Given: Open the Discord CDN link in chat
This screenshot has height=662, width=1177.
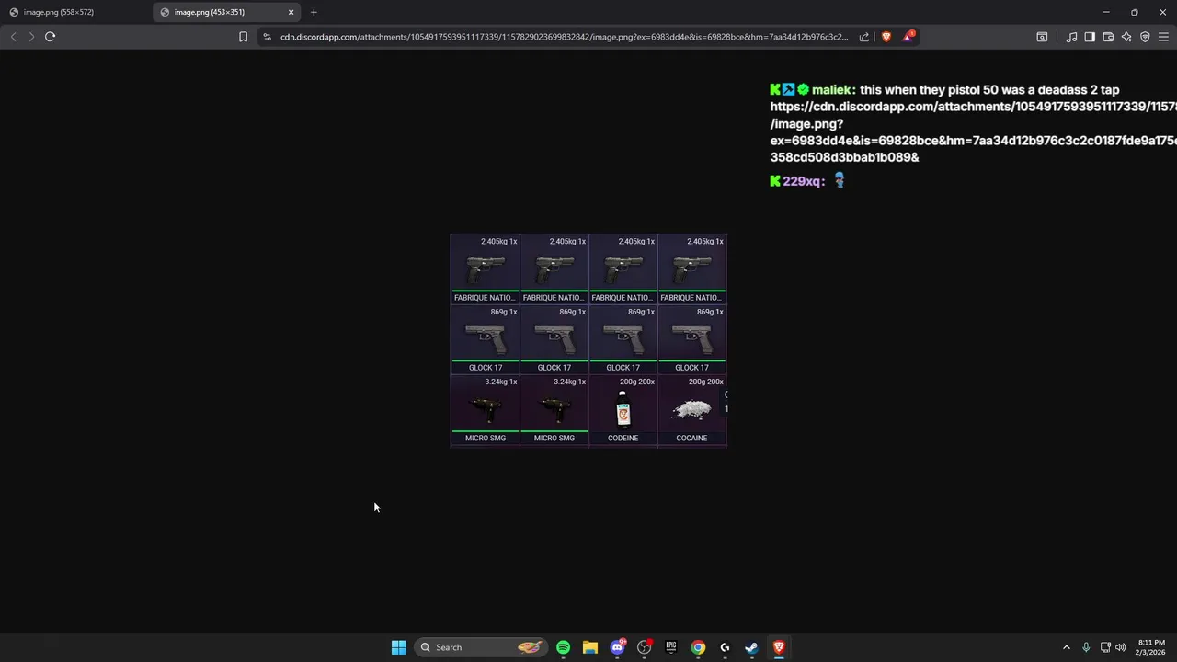Looking at the screenshot, I should tap(973, 131).
